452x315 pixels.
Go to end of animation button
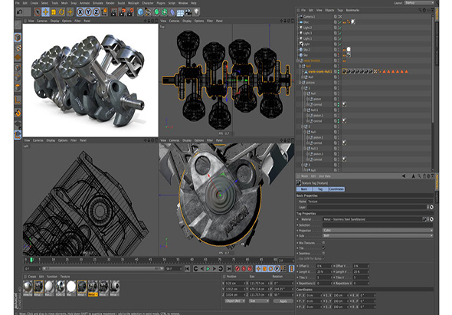pos(229,269)
